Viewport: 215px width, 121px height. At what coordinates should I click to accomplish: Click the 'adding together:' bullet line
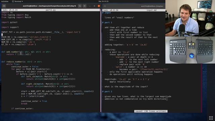click(126, 45)
